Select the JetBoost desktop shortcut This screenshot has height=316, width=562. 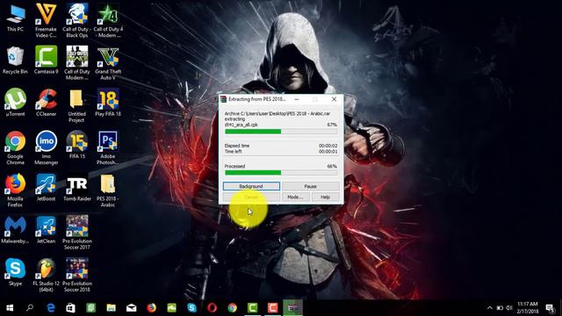pos(46,187)
